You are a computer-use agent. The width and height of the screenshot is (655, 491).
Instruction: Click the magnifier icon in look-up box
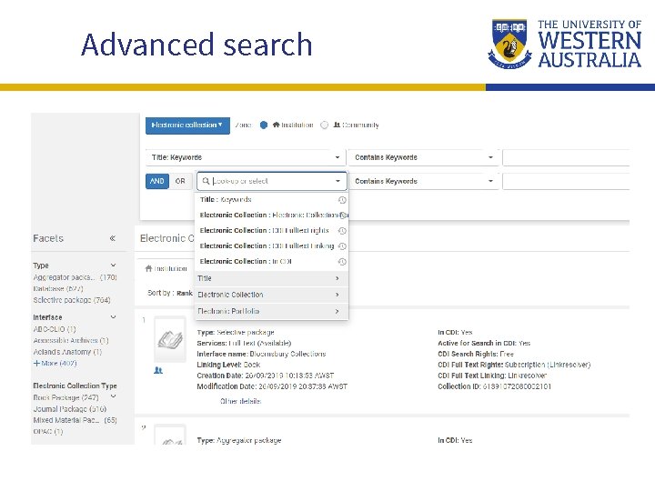206,181
